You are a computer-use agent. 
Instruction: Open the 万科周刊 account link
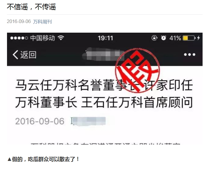42,22
